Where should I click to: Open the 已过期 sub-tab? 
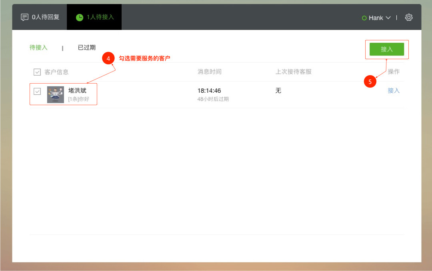pos(86,48)
